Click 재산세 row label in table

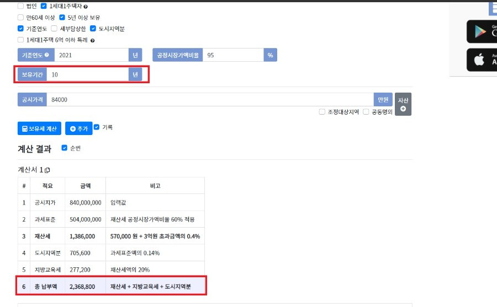(x=43, y=236)
